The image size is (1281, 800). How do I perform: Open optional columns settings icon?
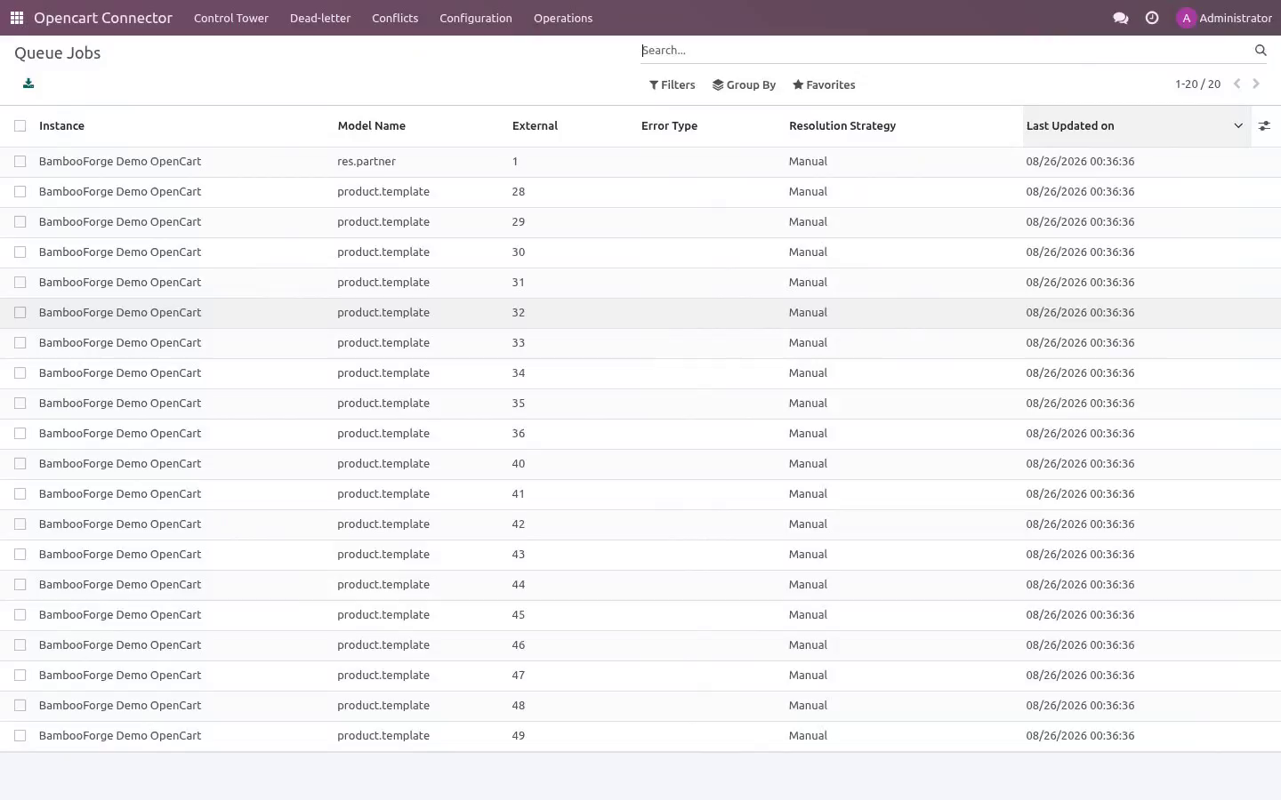(1264, 126)
